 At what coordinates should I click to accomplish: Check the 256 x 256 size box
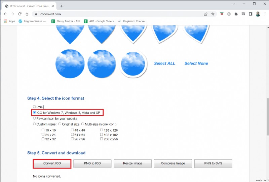102,139
